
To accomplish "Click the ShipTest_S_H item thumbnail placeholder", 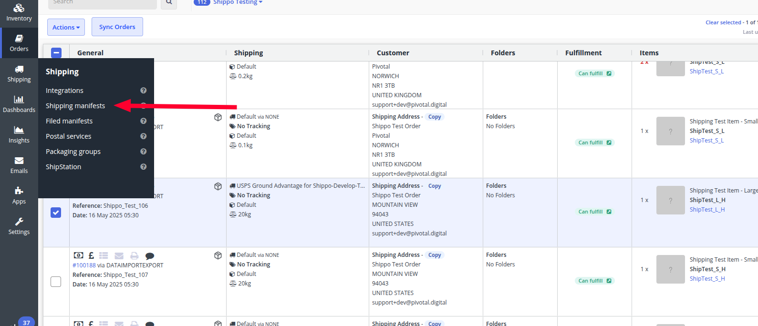I will click(670, 269).
